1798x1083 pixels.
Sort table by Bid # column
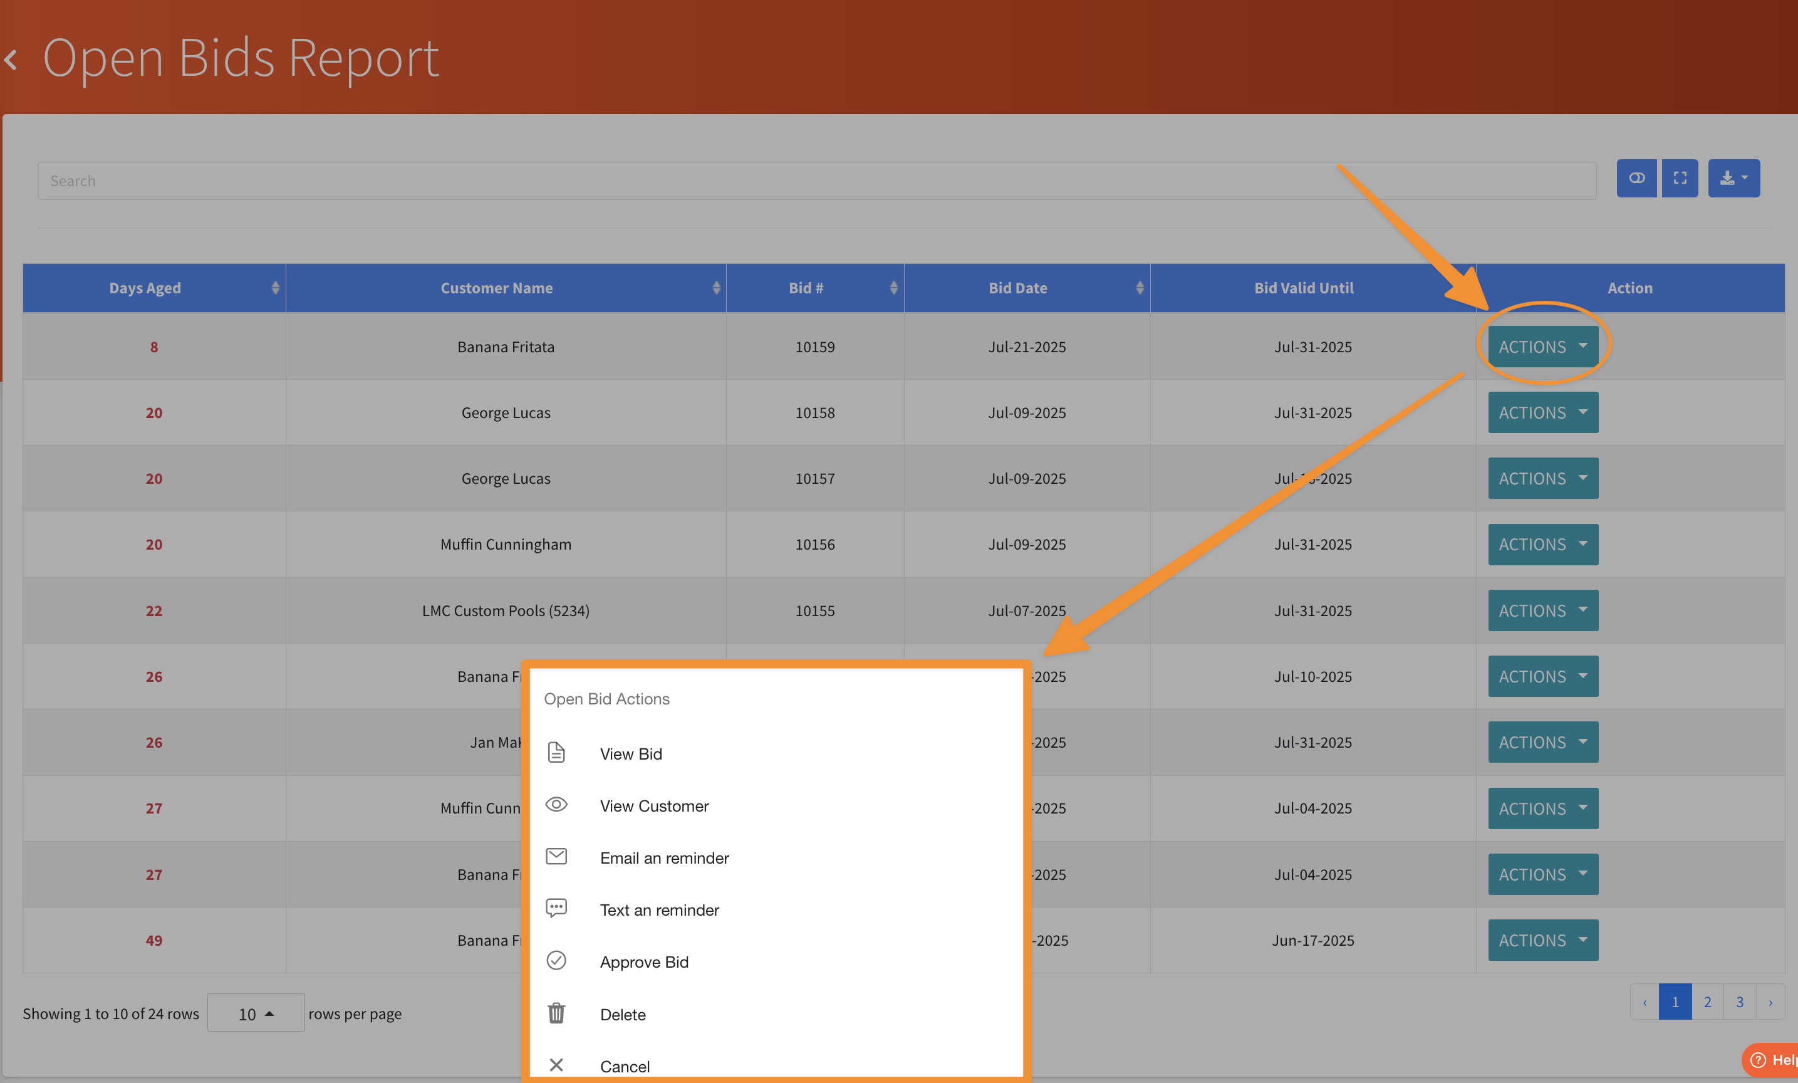coord(805,288)
